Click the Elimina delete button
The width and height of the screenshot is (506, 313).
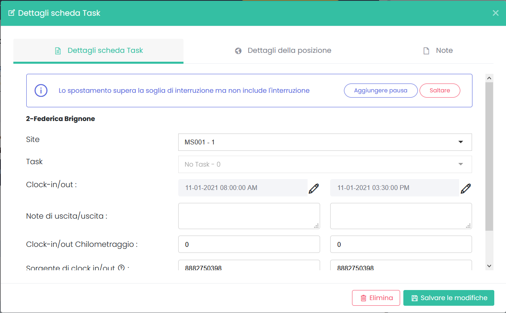pyautogui.click(x=376, y=298)
